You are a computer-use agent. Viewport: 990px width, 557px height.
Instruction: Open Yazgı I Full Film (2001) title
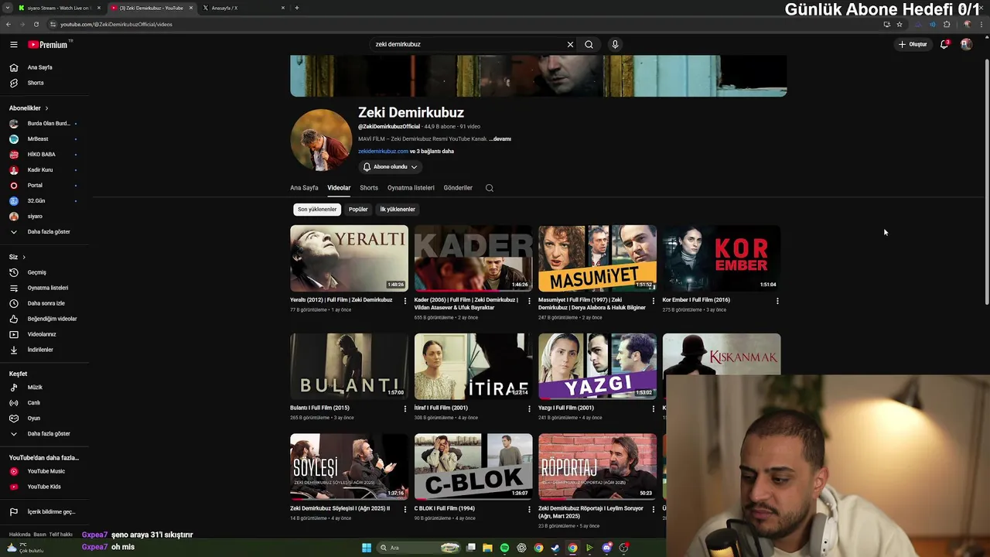(x=566, y=408)
